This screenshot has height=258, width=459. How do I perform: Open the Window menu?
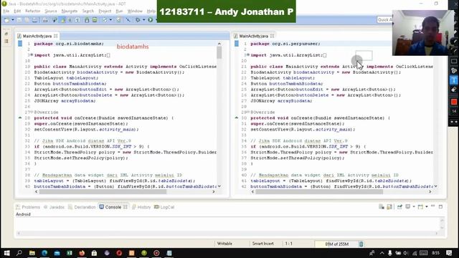coord(135,11)
